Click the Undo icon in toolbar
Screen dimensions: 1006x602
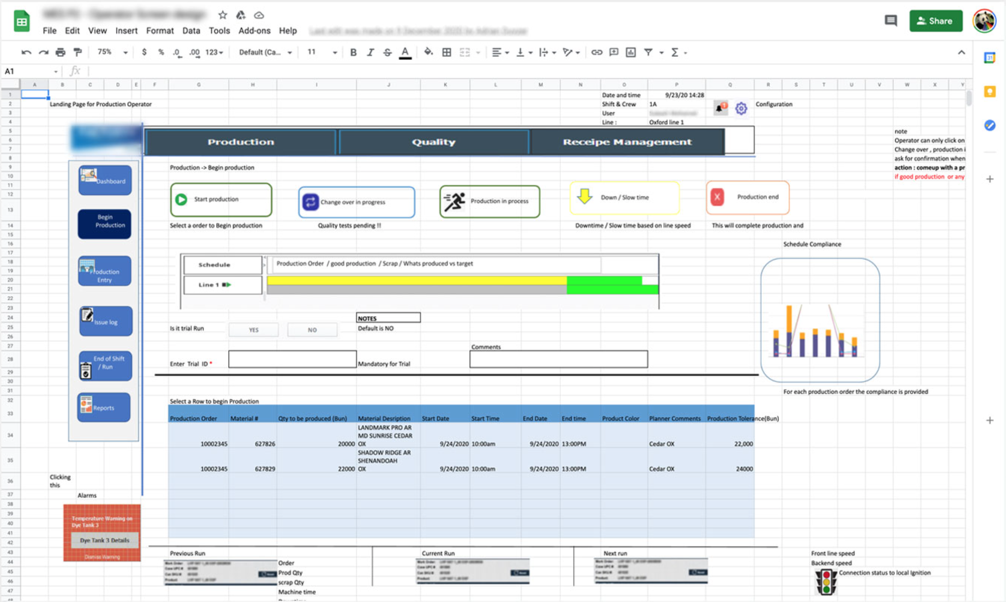[x=26, y=52]
